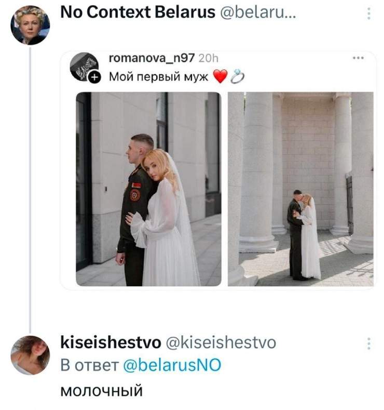Tap the plus follow badge on romanova_n97 avatar

pyautogui.click(x=95, y=77)
